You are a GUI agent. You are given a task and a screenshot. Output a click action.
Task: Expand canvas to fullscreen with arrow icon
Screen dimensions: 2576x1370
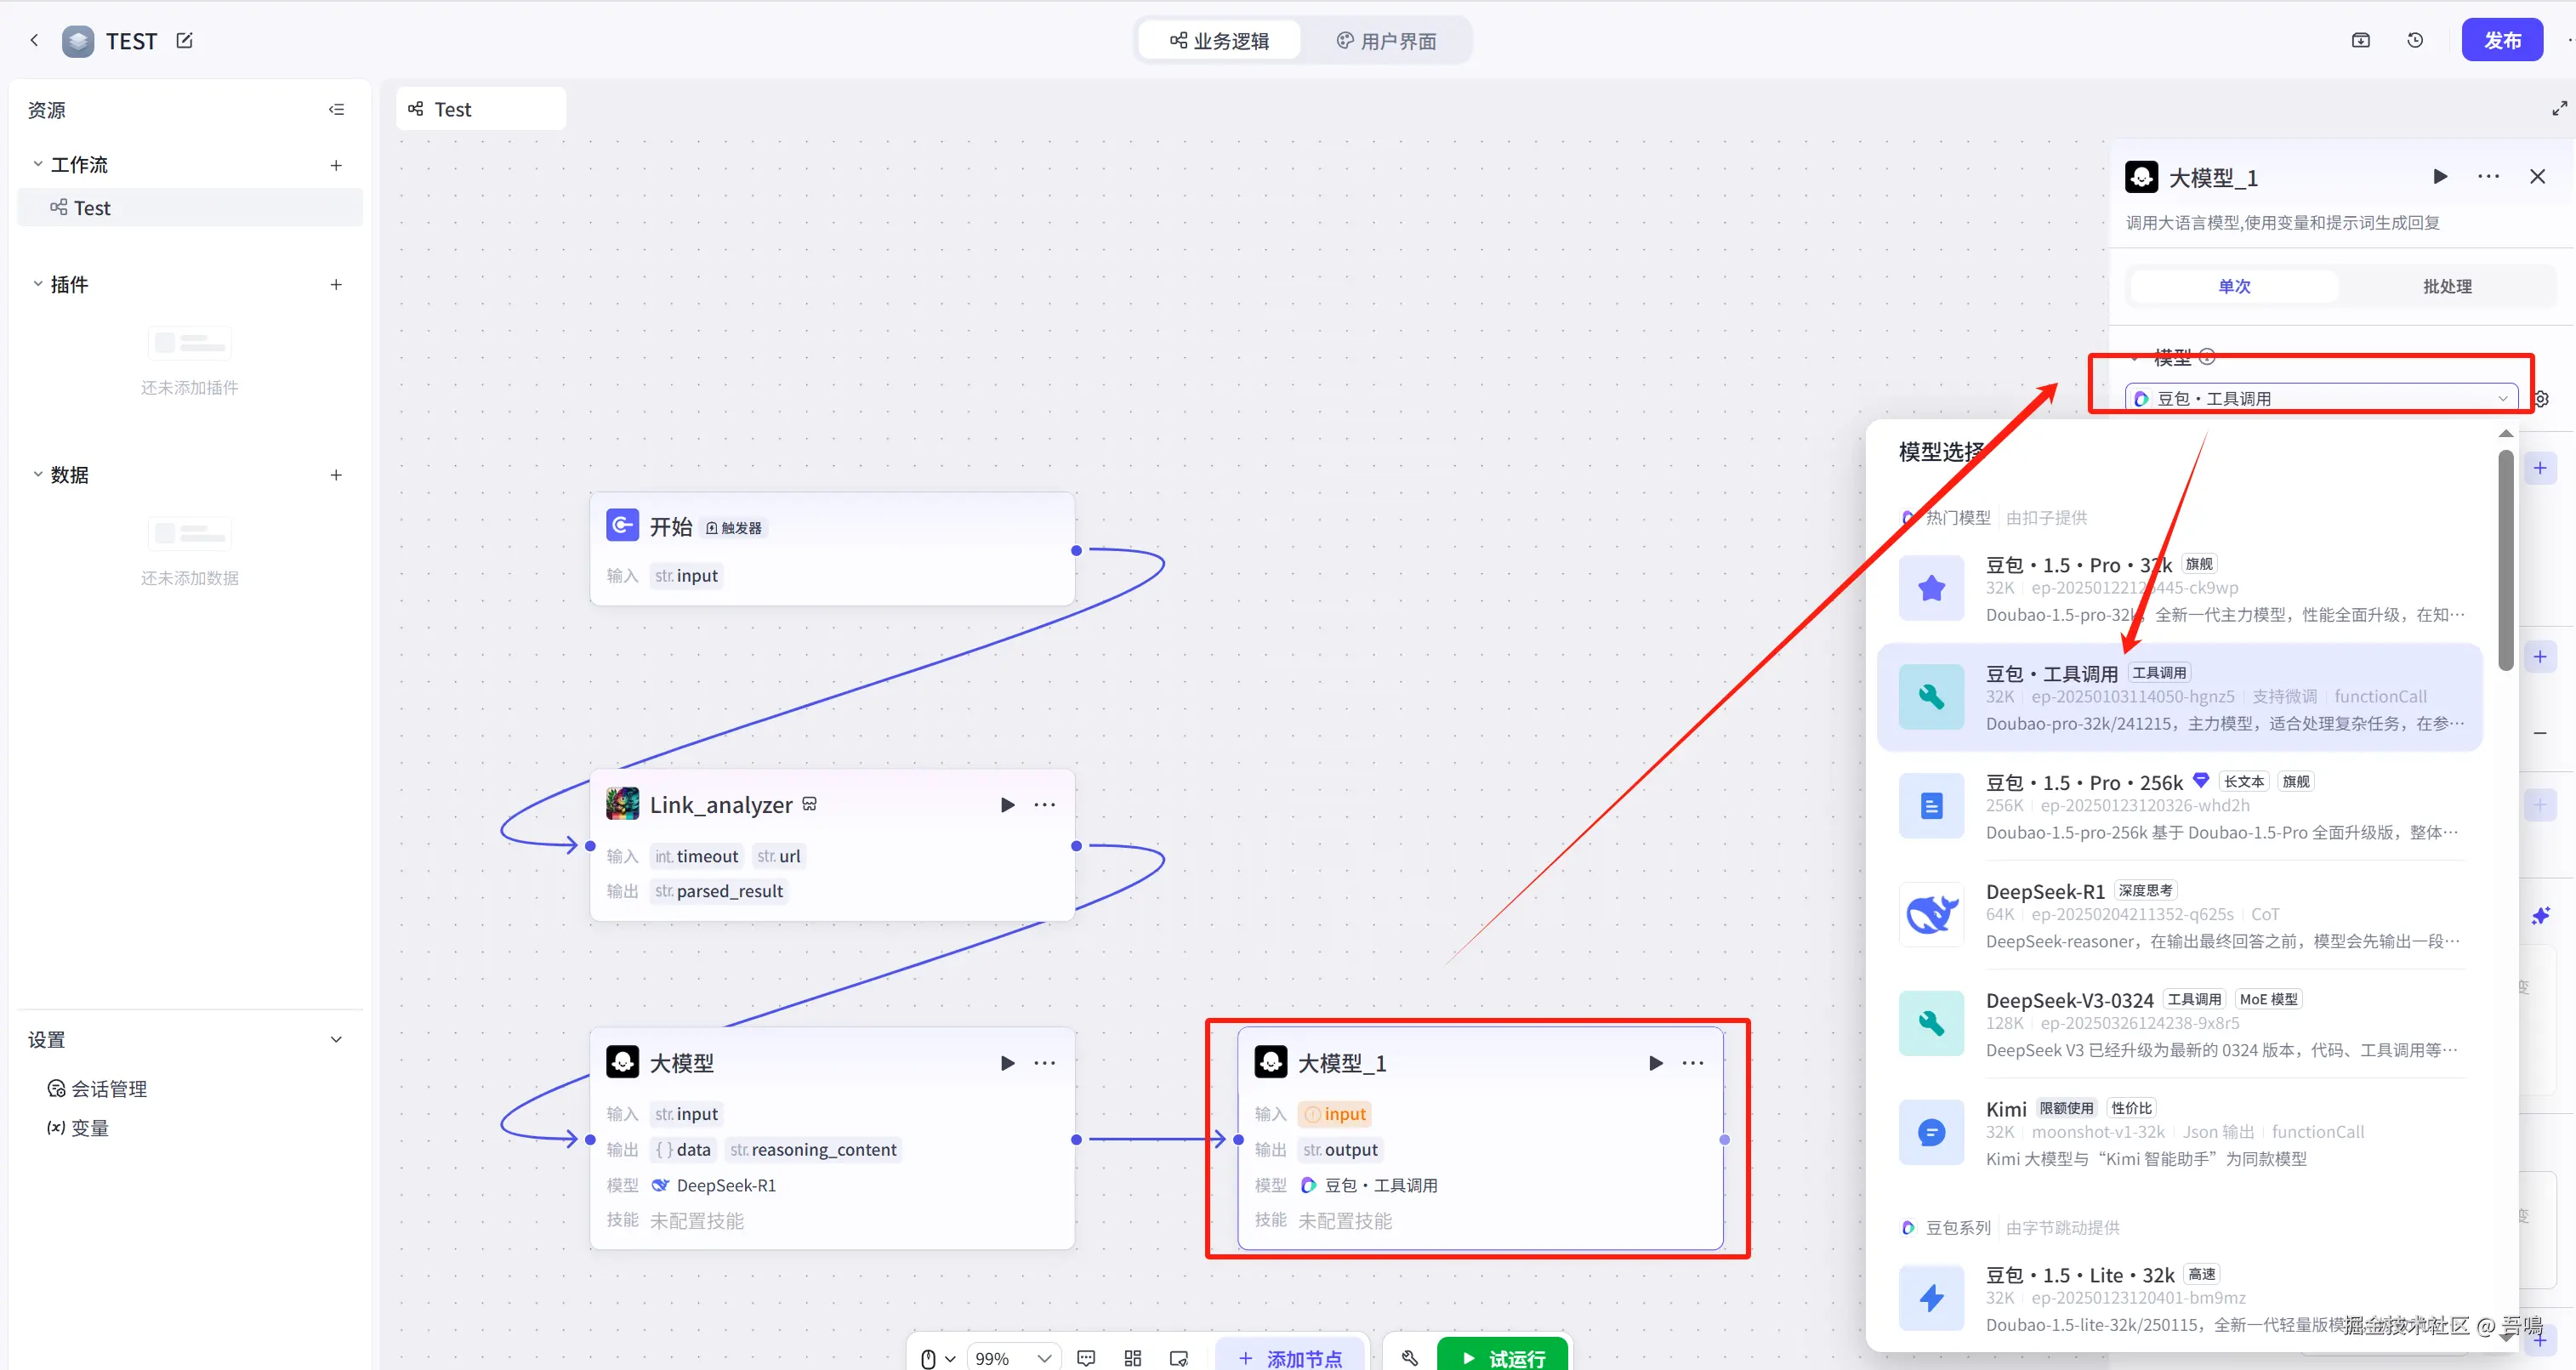pyautogui.click(x=2558, y=108)
